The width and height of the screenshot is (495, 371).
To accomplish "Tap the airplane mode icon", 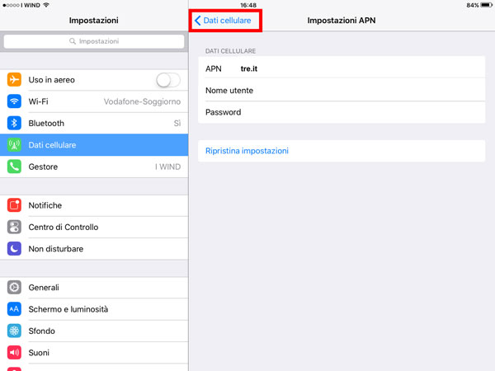I will point(14,80).
